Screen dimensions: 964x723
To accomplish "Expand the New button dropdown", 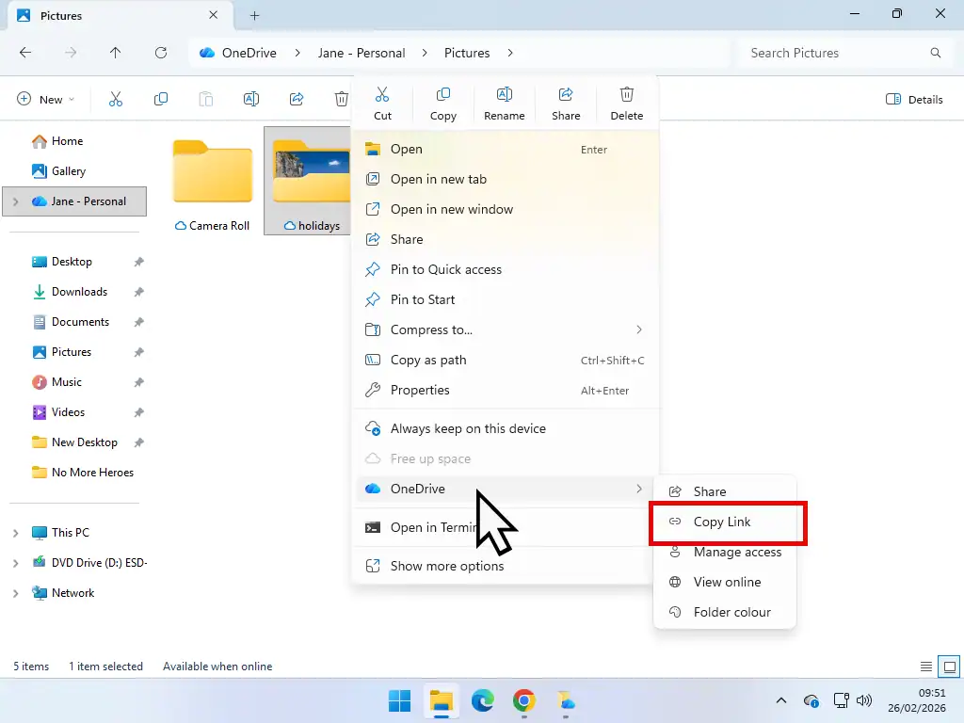I will [71, 99].
